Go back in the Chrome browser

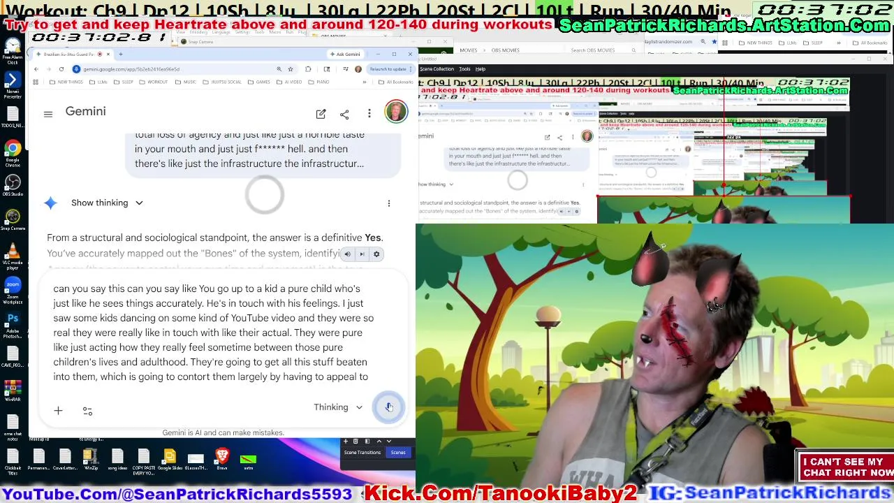tap(36, 69)
